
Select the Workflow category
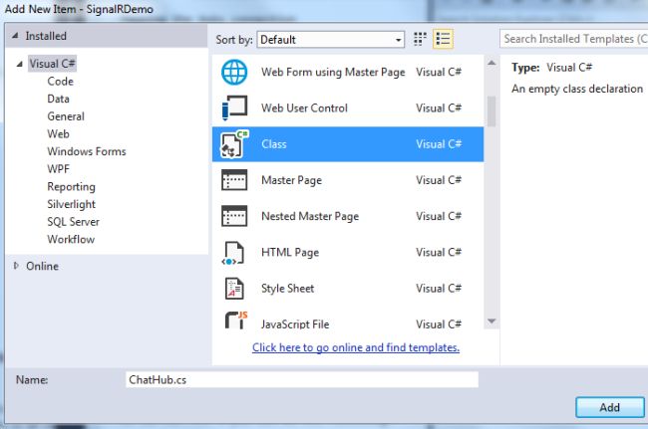click(x=71, y=239)
